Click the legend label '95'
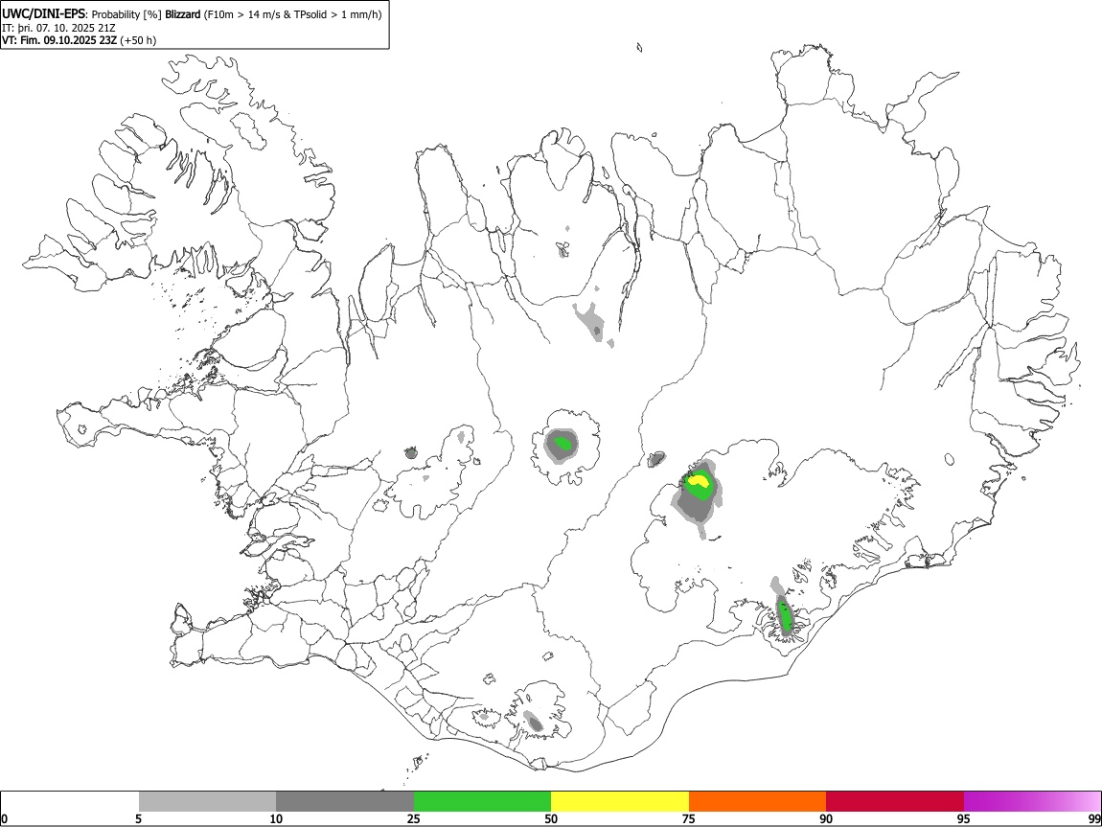The width and height of the screenshot is (1102, 827). 964,818
